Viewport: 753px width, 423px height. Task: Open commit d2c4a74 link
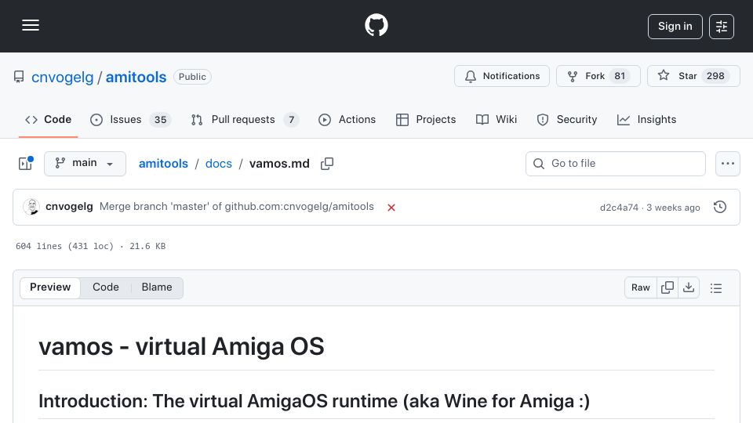(619, 208)
